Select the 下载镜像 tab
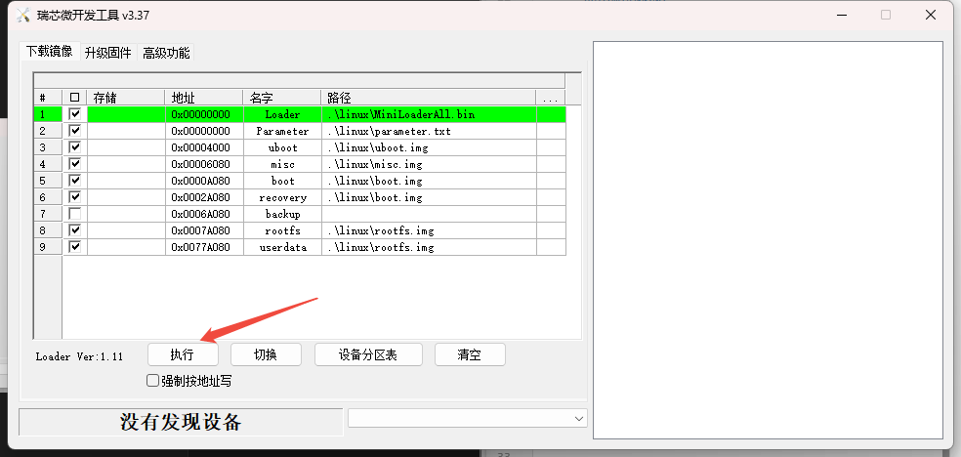 click(x=49, y=51)
